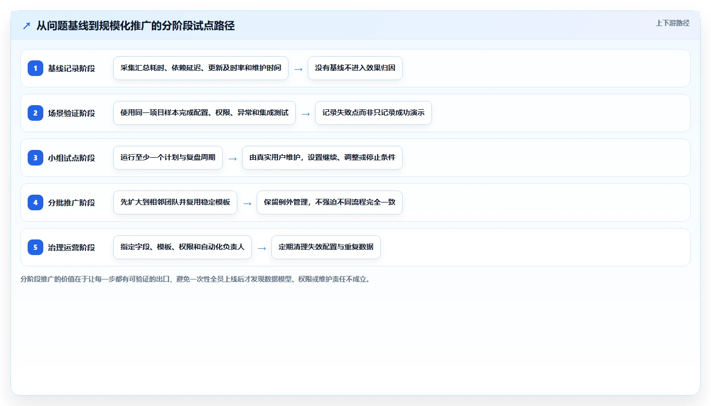Click the 分批推广阶段 stage label

pyautogui.click(x=71, y=202)
